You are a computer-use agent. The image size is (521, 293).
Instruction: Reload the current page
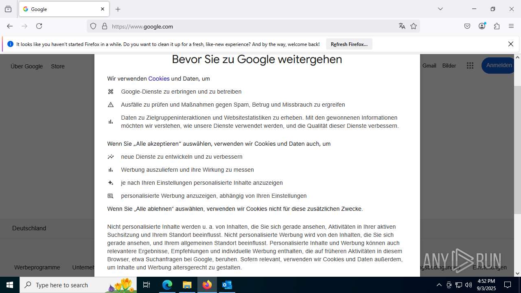tap(39, 26)
